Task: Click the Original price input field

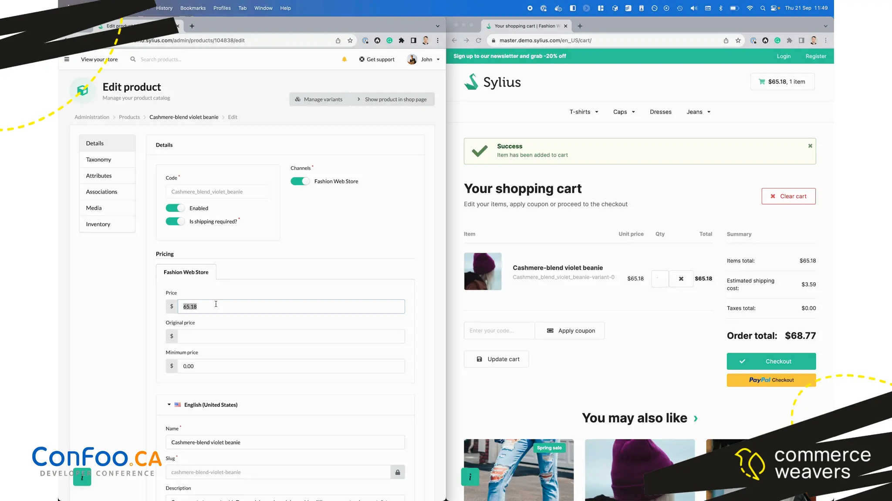Action: (291, 336)
